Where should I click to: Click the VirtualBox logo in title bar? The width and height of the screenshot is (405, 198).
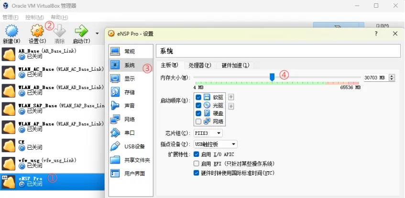click(6, 6)
